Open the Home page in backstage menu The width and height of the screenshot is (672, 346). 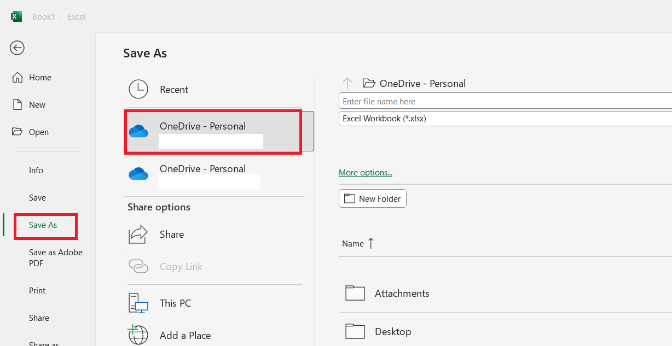pos(40,78)
